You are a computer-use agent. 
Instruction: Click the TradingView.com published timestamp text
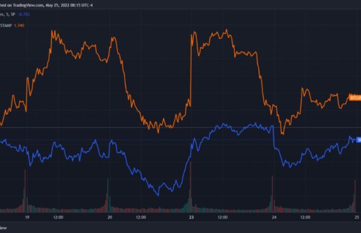pyautogui.click(x=46, y=5)
